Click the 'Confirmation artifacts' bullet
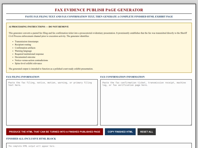 25,48
